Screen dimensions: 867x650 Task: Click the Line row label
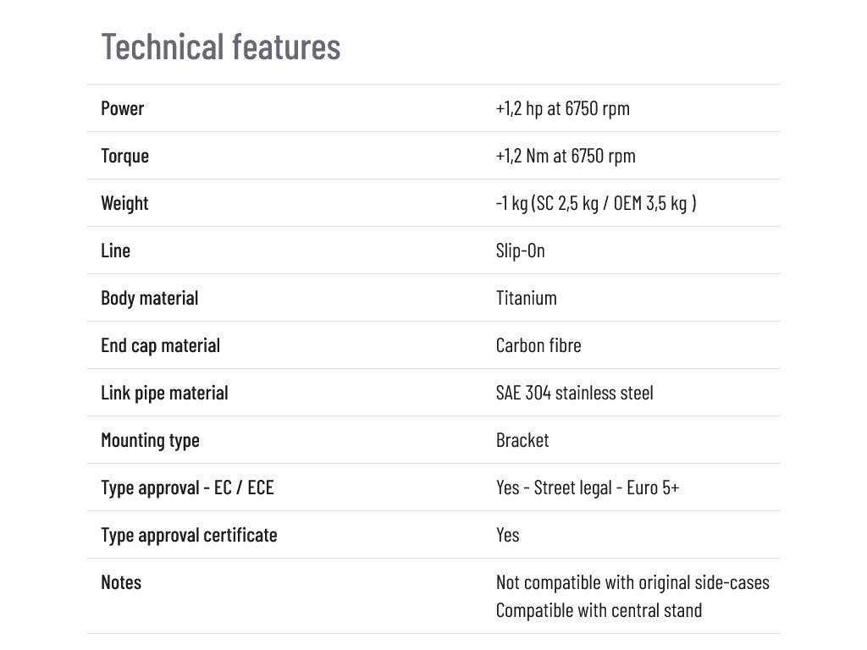[x=116, y=251]
